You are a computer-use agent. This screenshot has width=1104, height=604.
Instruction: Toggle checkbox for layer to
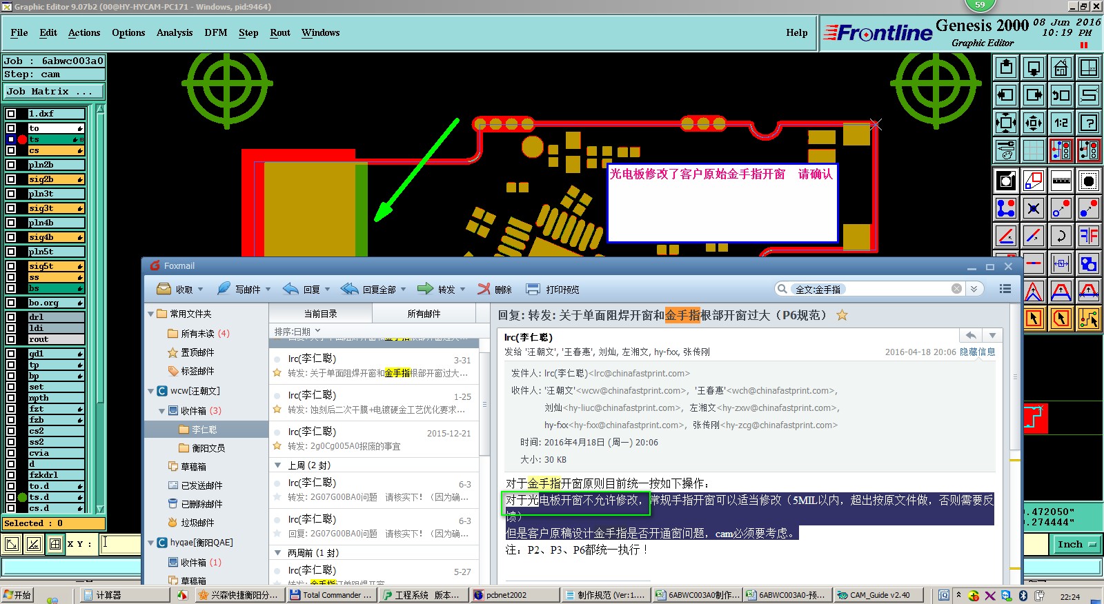pos(11,128)
